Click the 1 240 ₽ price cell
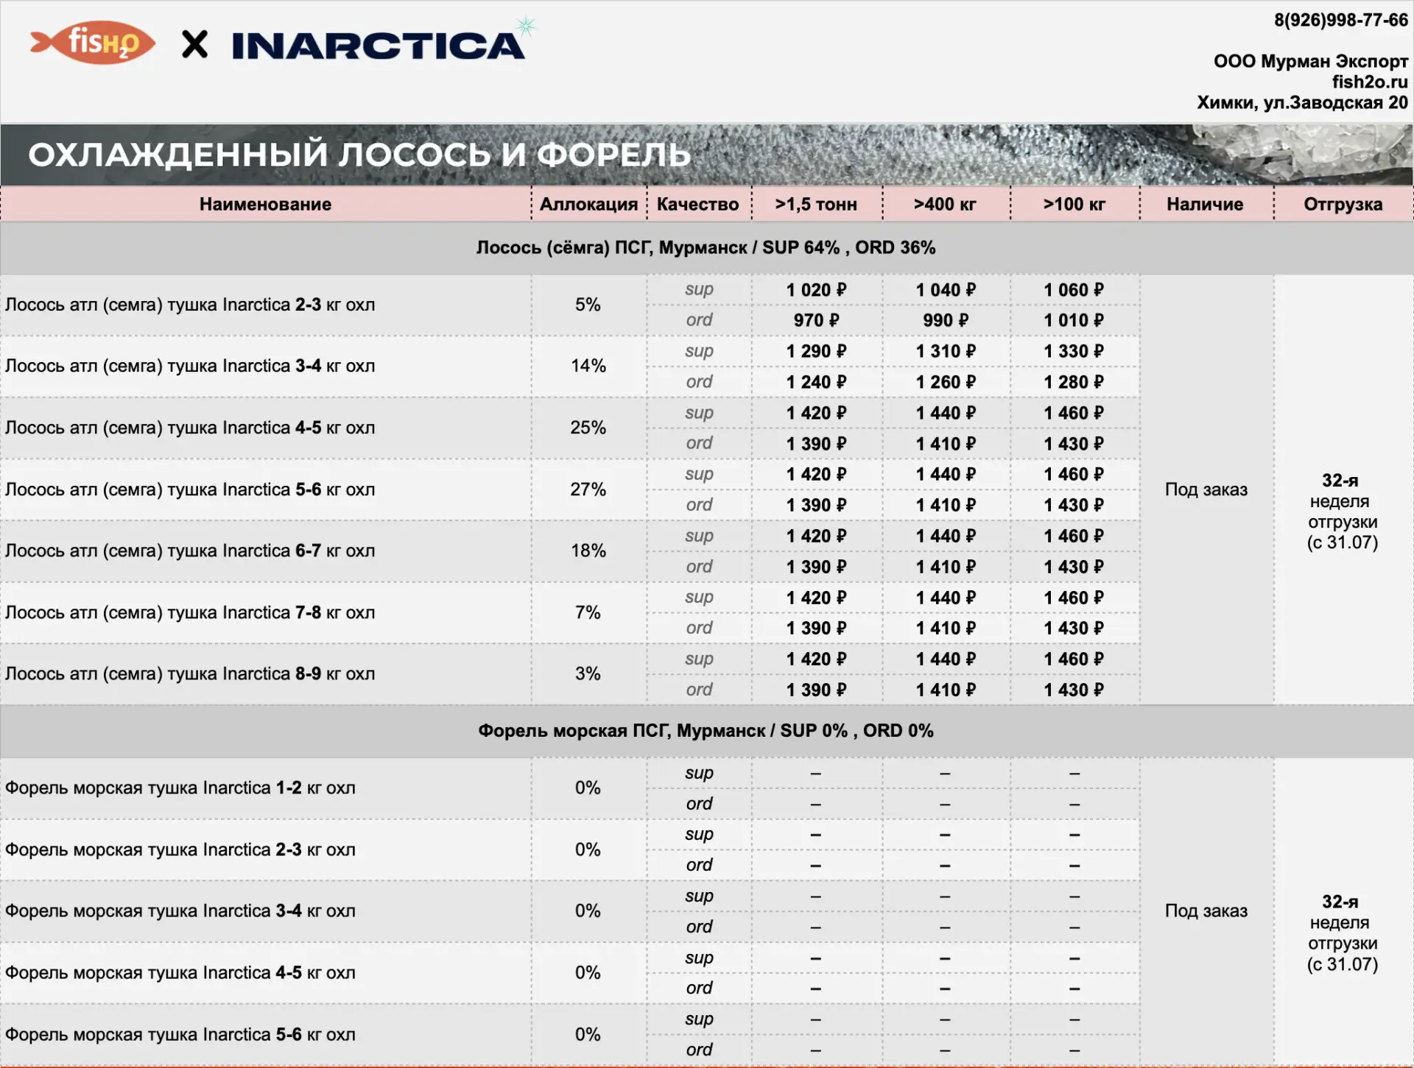 (x=816, y=382)
